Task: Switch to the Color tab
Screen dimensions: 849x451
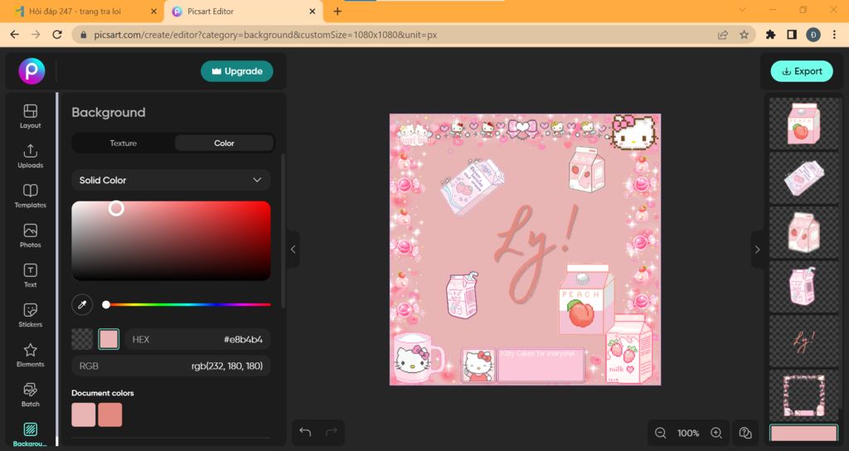Action: pyautogui.click(x=224, y=143)
